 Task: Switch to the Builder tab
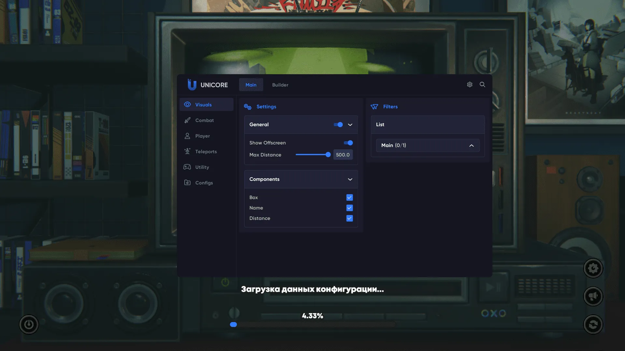(280, 85)
